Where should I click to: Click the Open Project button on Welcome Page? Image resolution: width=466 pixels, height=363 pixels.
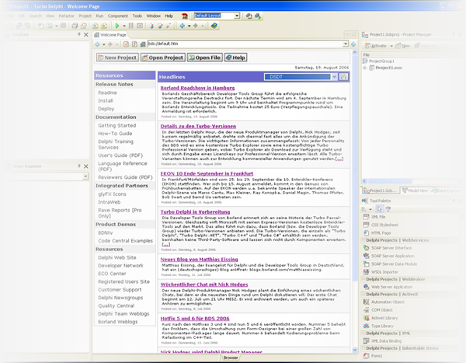pos(163,58)
